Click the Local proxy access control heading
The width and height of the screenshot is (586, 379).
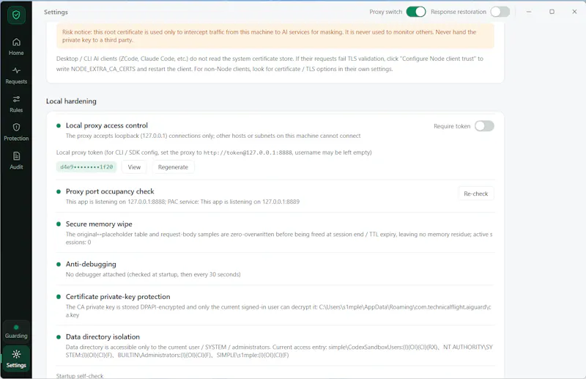tap(106, 125)
